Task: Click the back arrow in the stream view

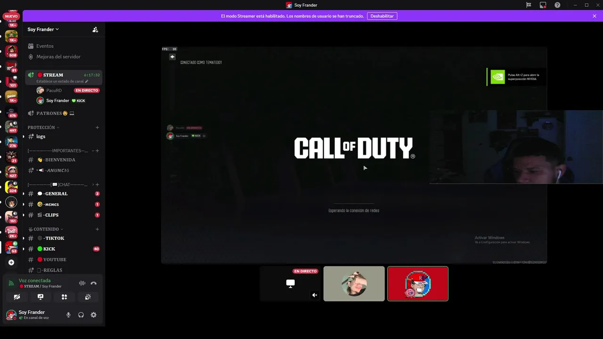Action: (172, 56)
